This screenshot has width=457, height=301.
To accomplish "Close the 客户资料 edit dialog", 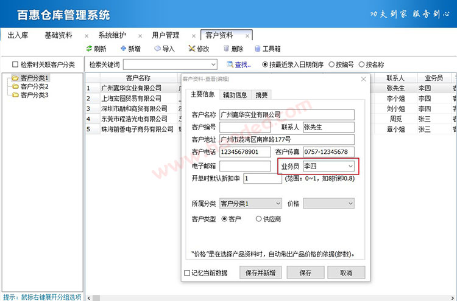I will pos(363,79).
